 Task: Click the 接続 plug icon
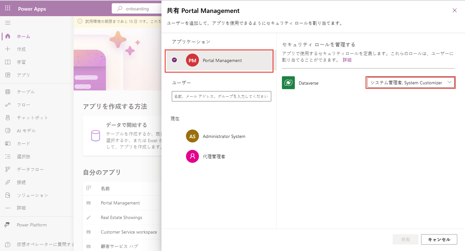(x=8, y=182)
